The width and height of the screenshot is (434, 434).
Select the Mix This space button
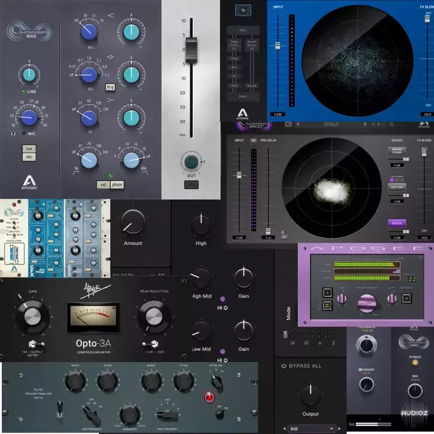[397, 187]
